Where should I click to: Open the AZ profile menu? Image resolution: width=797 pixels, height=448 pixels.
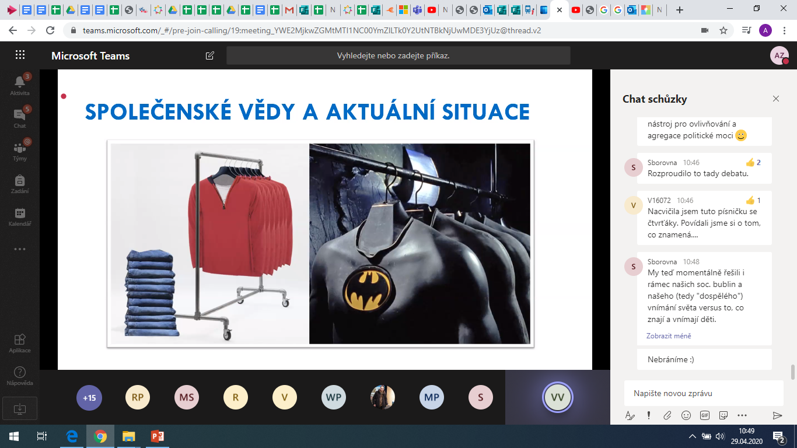(779, 56)
